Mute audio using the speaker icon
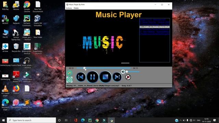 (x=123, y=72)
